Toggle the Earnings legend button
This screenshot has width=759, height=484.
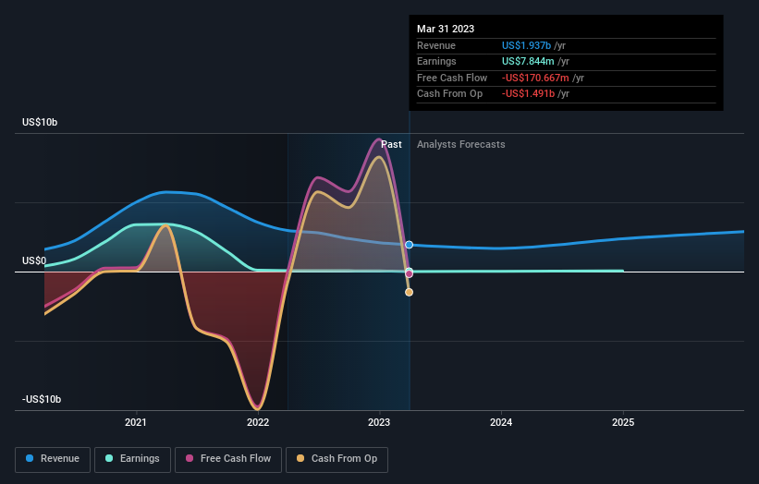tap(132, 459)
